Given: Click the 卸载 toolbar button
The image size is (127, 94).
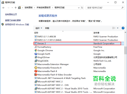Looking at the screenshot, I should coord(47,28).
